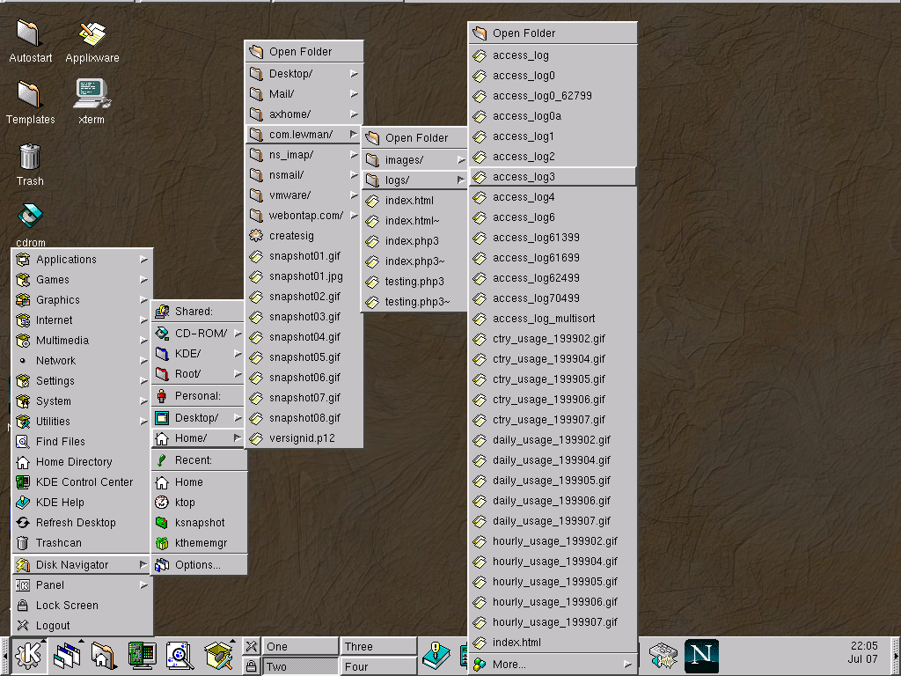Choose Lock Screen from K menu
This screenshot has width=901, height=676.
click(x=67, y=606)
